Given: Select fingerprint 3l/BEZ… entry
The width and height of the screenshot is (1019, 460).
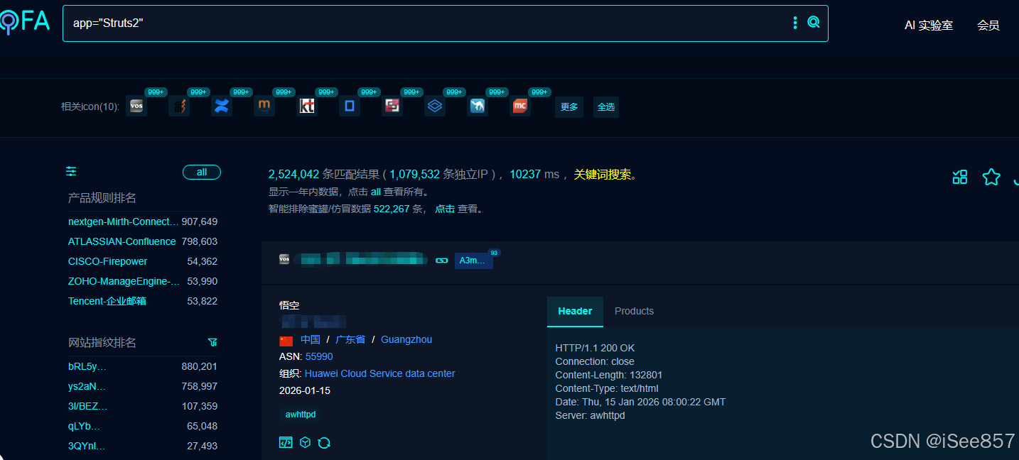Looking at the screenshot, I should pyautogui.click(x=88, y=406).
